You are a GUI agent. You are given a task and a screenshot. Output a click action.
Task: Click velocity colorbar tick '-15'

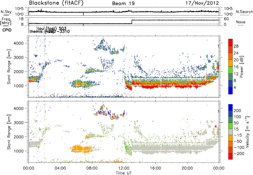238,135
